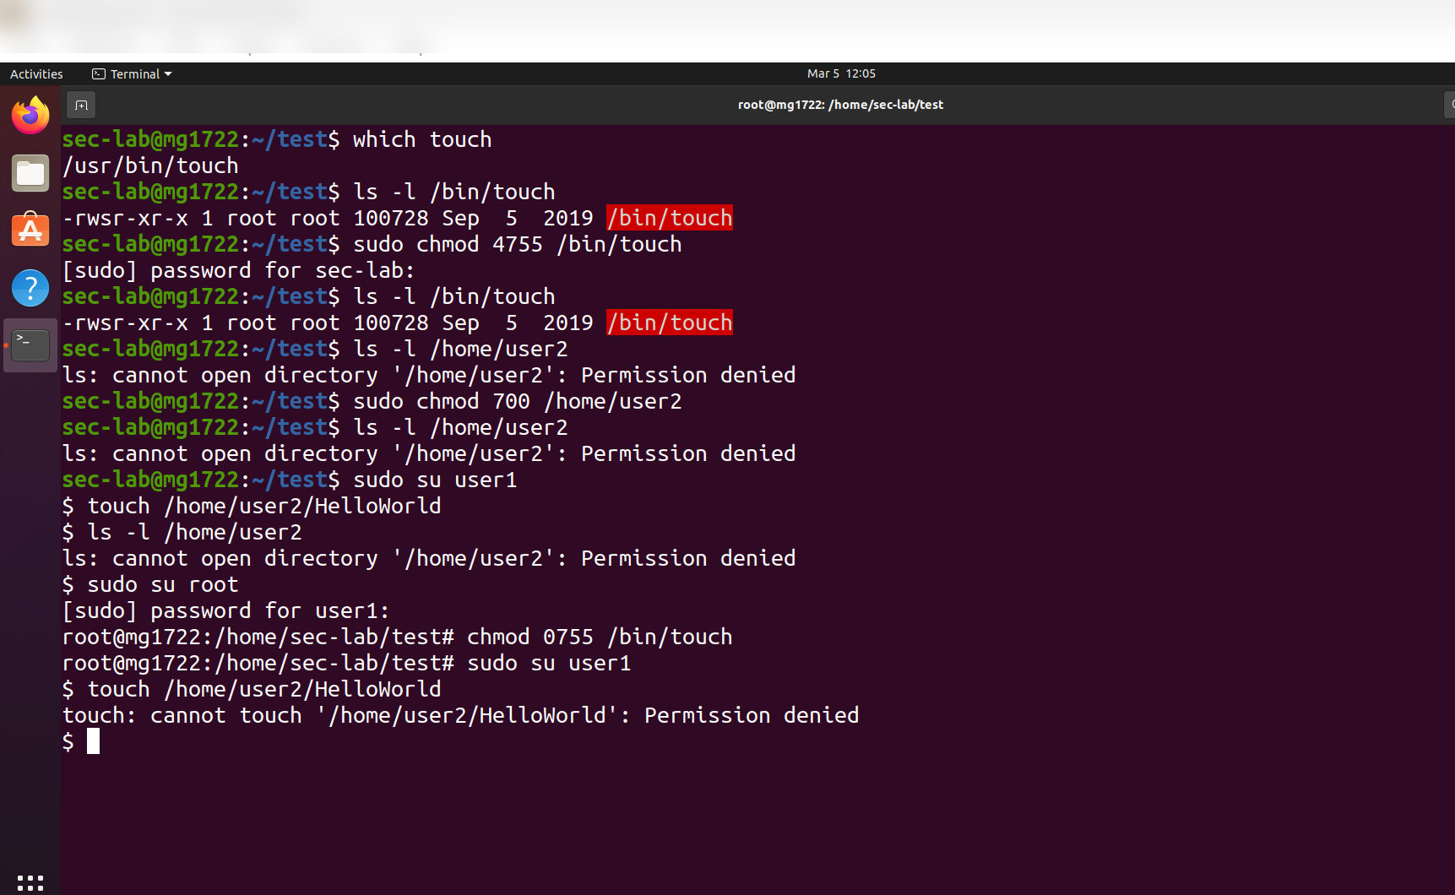Show Applications grid
The width and height of the screenshot is (1455, 895).
tap(30, 882)
